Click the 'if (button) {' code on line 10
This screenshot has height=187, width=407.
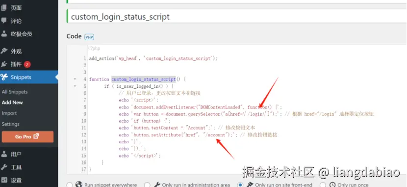145,121
